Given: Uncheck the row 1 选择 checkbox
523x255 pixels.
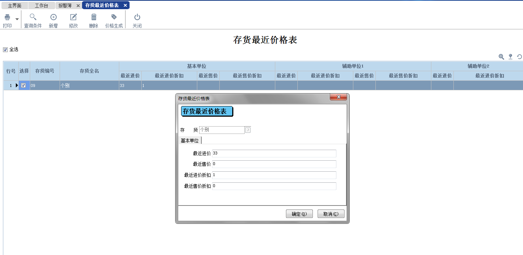Looking at the screenshot, I should coord(24,85).
